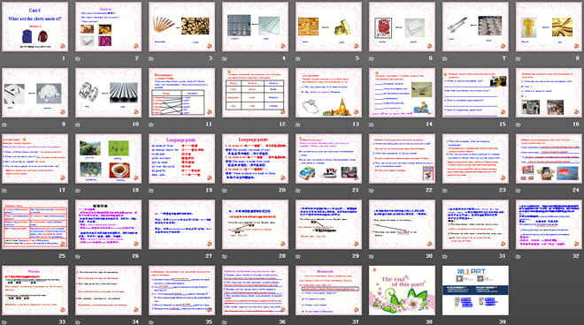Click the star icon beneath slide 14
Viewport: 584px width, 325px height.
pyautogui.click(x=372, y=125)
